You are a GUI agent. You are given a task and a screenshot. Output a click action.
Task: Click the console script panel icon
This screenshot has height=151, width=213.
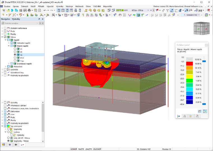click(x=71, y=10)
